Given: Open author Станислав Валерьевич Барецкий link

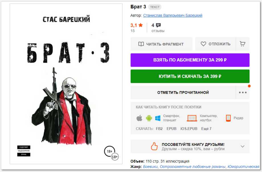Looking at the screenshot, I should point(173,16).
